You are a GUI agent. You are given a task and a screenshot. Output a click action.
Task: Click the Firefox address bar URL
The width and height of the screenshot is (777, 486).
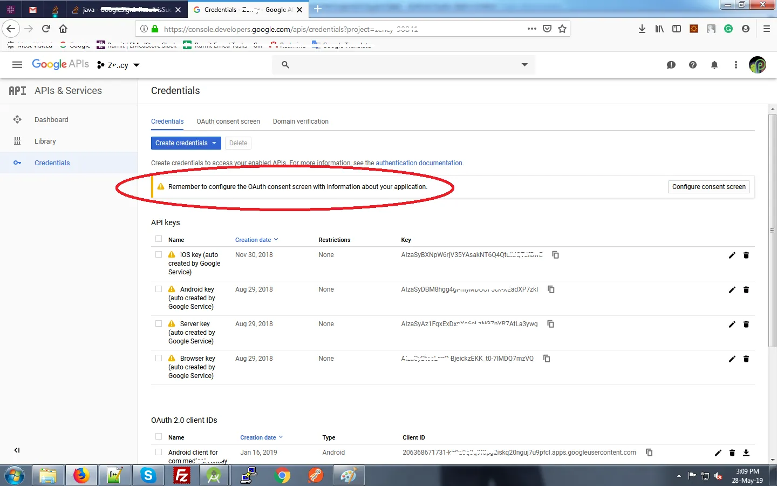(x=290, y=29)
